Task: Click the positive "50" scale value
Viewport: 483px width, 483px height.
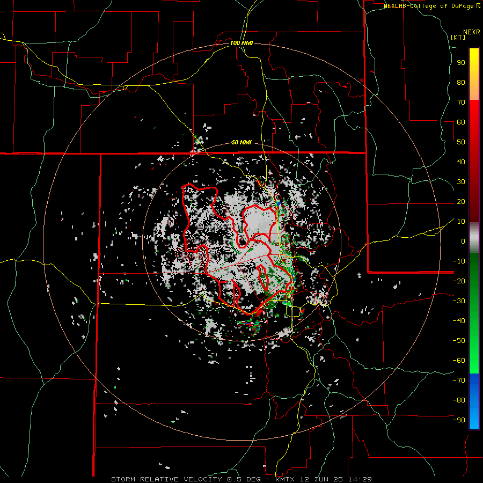Action: (x=461, y=142)
